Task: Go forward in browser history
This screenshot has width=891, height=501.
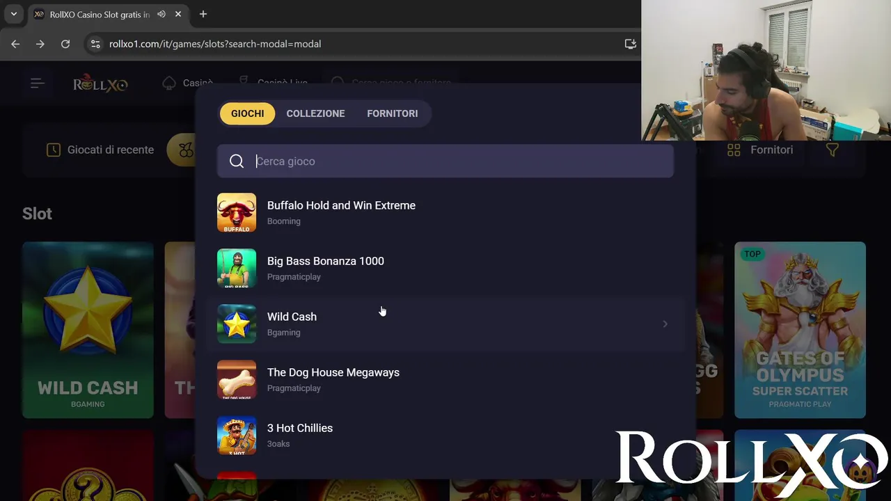Action: pos(40,44)
